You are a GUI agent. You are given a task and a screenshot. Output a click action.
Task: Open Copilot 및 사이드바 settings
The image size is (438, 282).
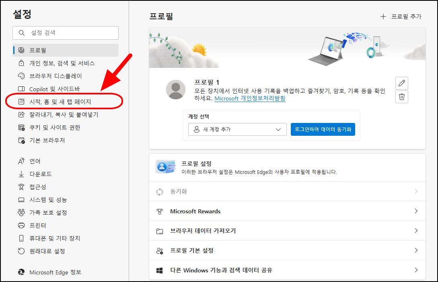pos(66,89)
